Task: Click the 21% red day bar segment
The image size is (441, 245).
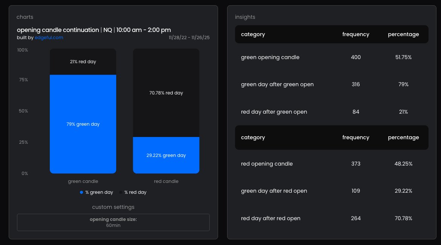Action: click(x=83, y=62)
